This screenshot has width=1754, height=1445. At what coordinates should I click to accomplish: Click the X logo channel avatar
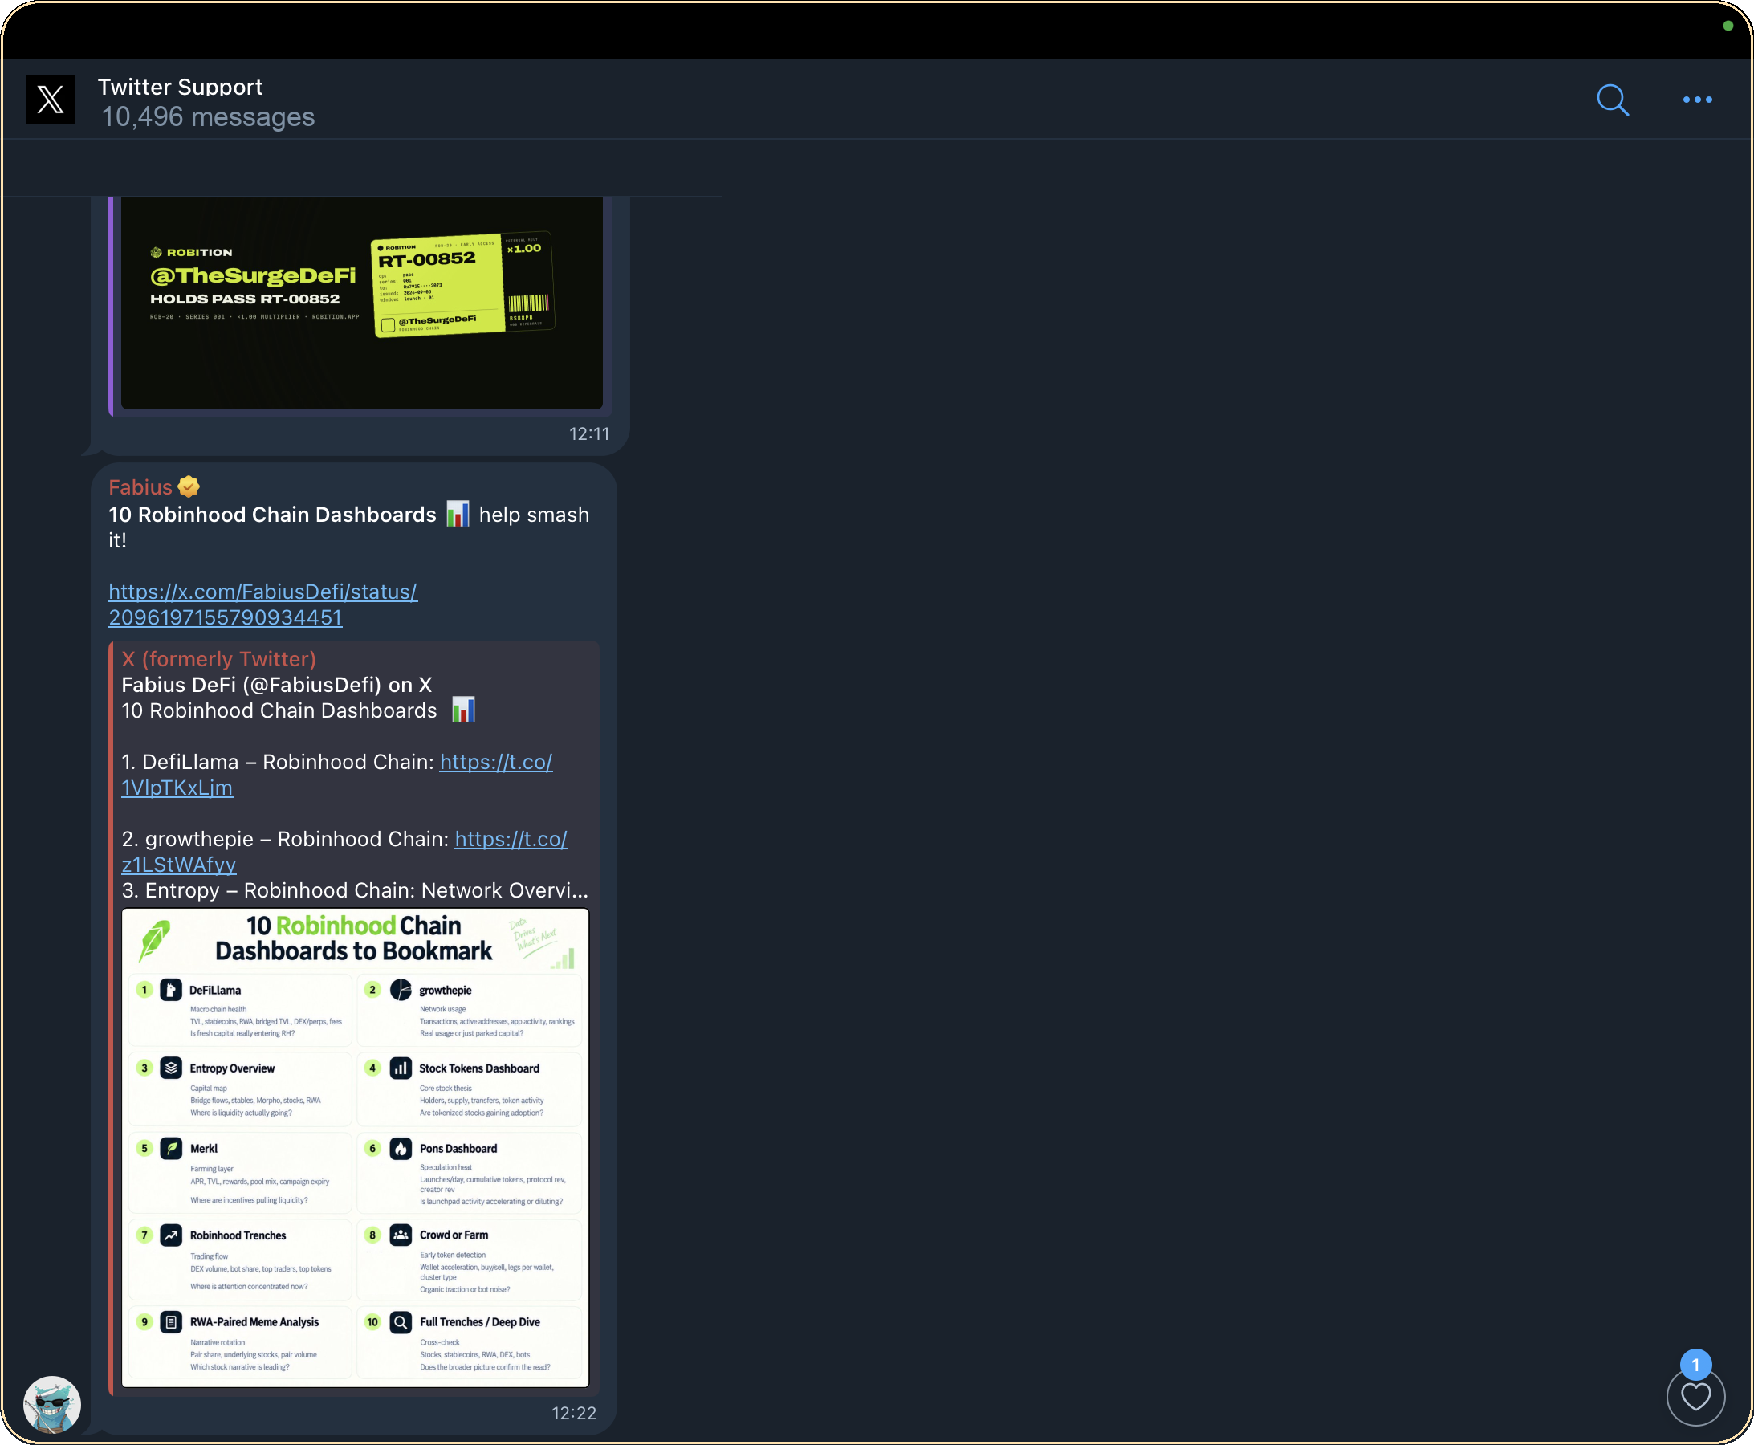pyautogui.click(x=51, y=100)
